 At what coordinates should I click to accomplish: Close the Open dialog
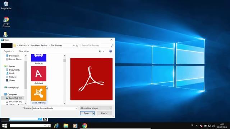[111, 40]
